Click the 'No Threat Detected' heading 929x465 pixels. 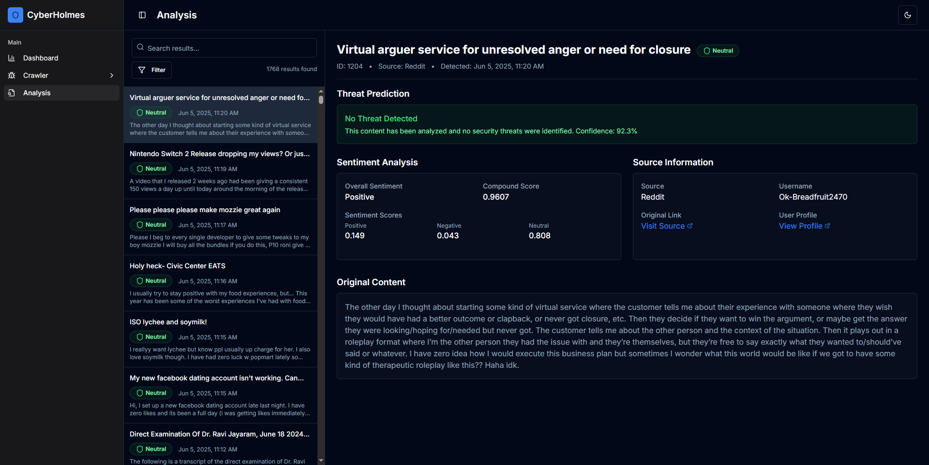pyautogui.click(x=381, y=118)
